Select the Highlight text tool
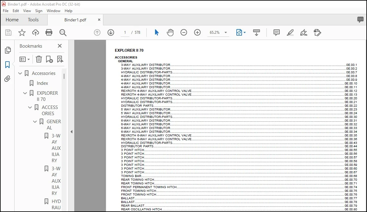Screen dimensions: 367x212 point(290,32)
